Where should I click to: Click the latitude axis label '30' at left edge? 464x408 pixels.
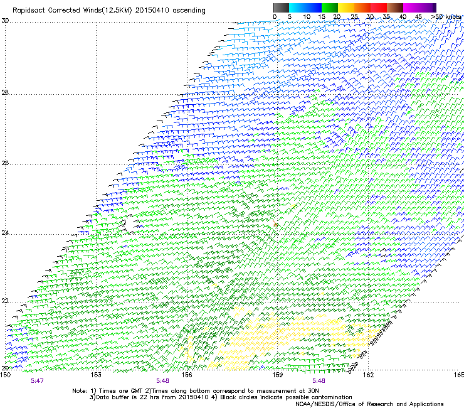click(x=5, y=21)
